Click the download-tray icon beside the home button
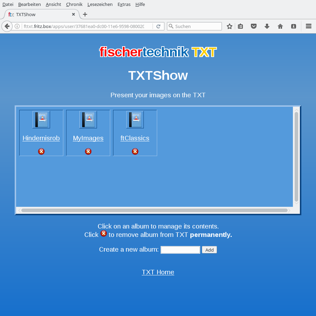Screen dimensions: 316x316 pos(293,26)
